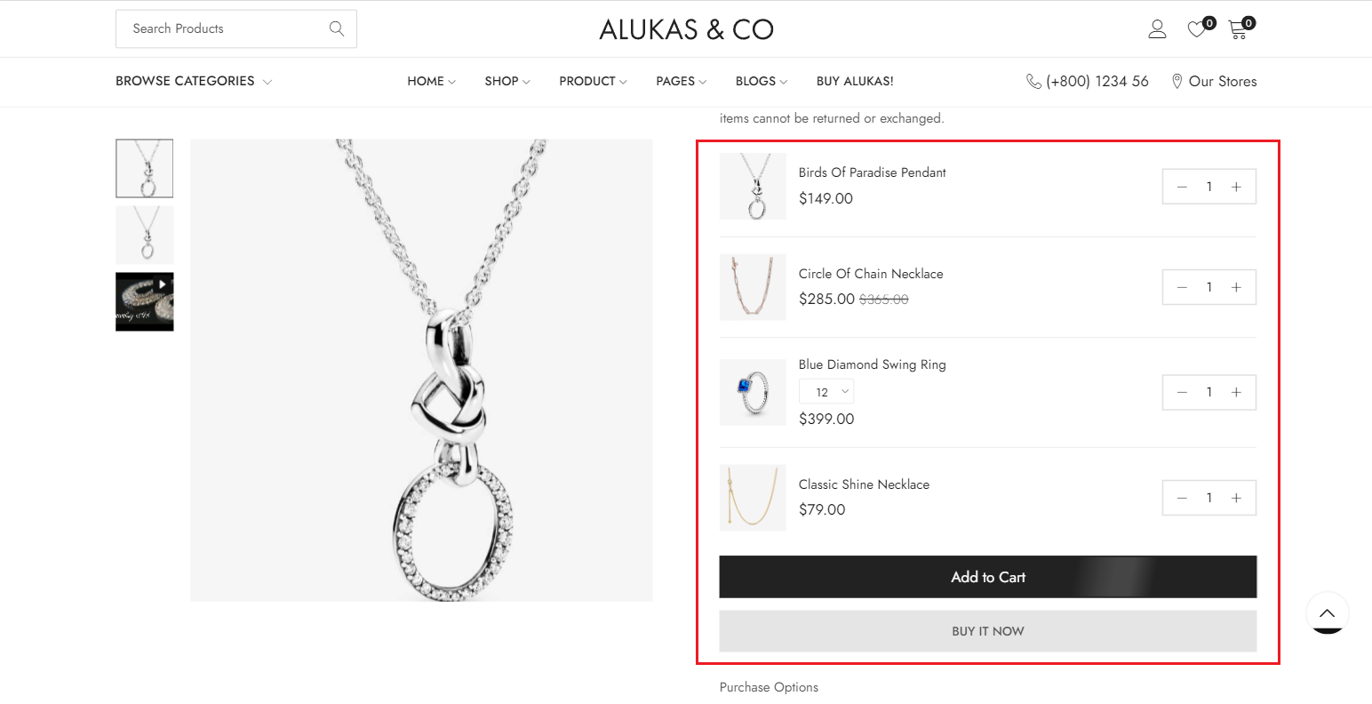Select the second pendant thumbnail image
Viewport: 1372px width, 704px height.
point(145,235)
